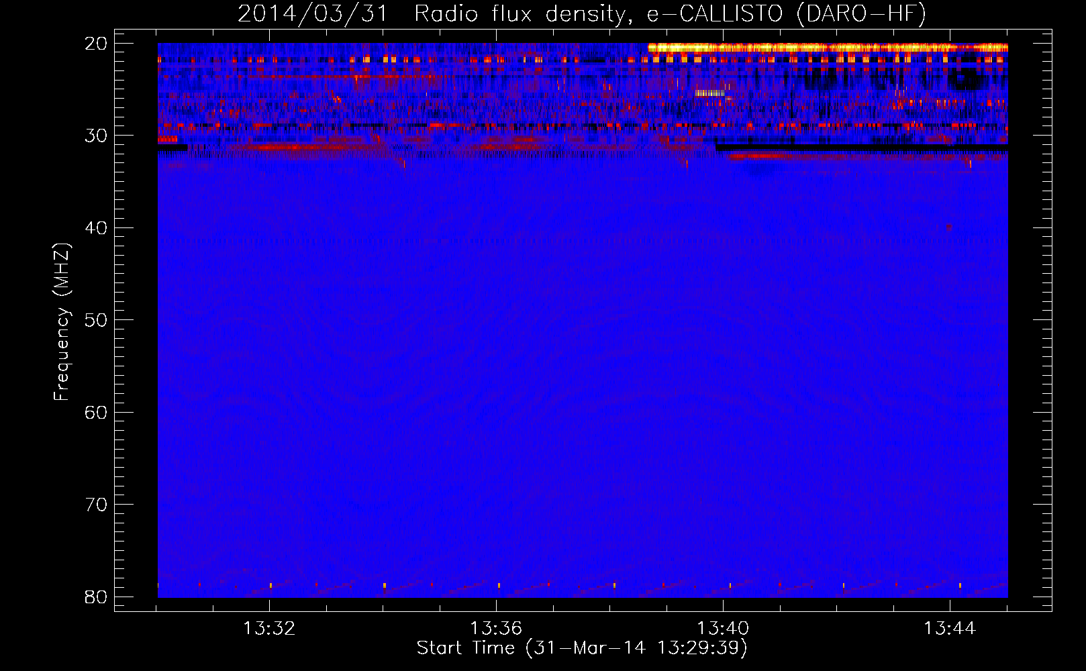Click the '40' frequency tick label

[96, 228]
